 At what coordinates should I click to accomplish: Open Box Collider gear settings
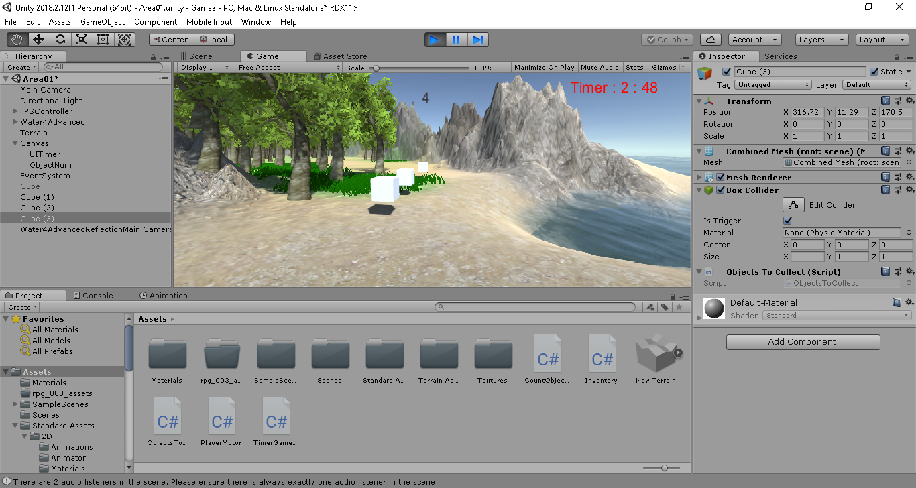click(909, 190)
